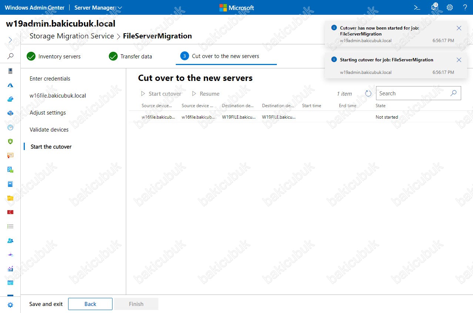The image size is (473, 313).
Task: Open the Adjust settings page
Action: pos(48,113)
